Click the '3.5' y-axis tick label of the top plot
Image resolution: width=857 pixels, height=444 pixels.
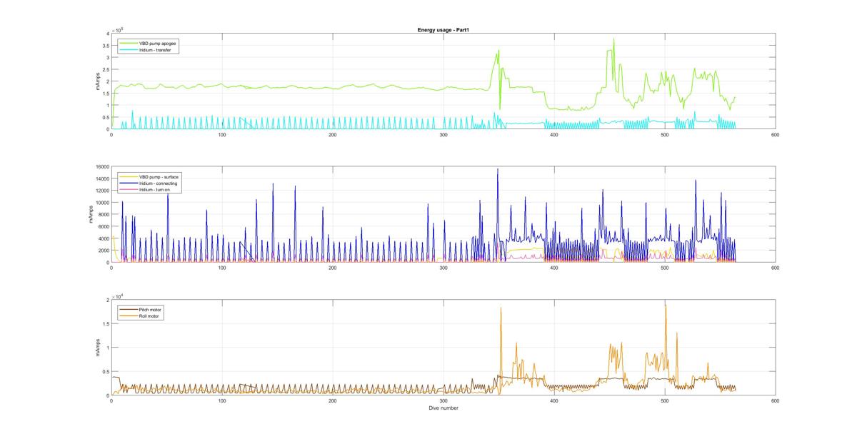[x=106, y=46]
